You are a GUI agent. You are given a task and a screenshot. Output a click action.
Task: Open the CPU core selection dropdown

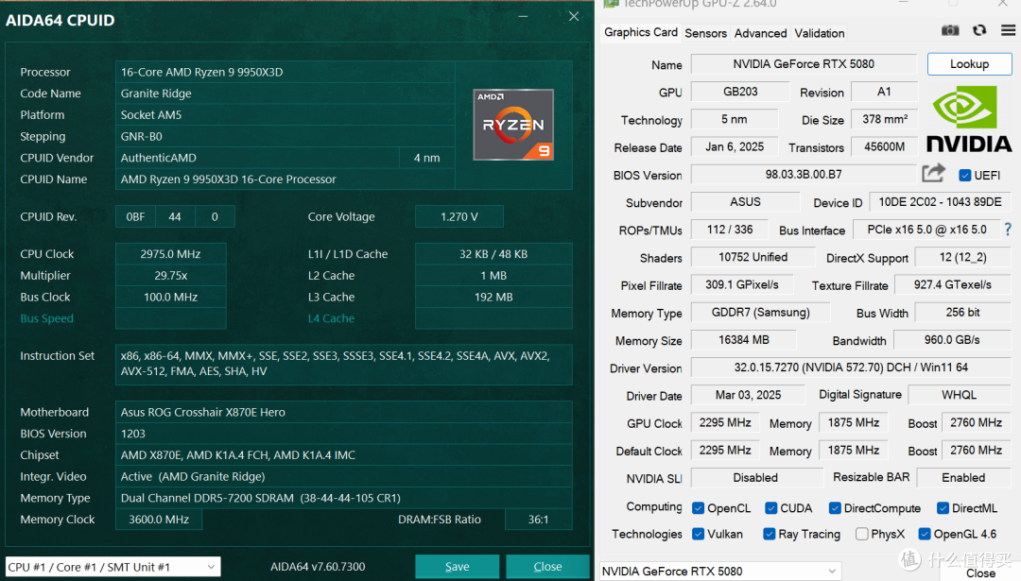(x=112, y=567)
